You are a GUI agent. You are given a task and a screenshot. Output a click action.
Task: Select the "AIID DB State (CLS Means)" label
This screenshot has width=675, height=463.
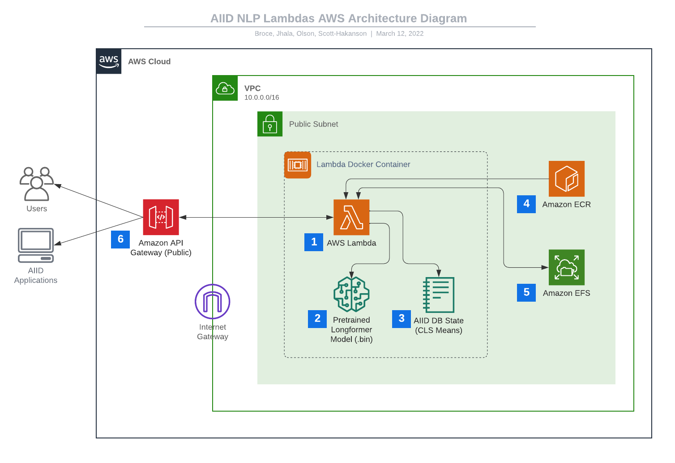pyautogui.click(x=439, y=325)
